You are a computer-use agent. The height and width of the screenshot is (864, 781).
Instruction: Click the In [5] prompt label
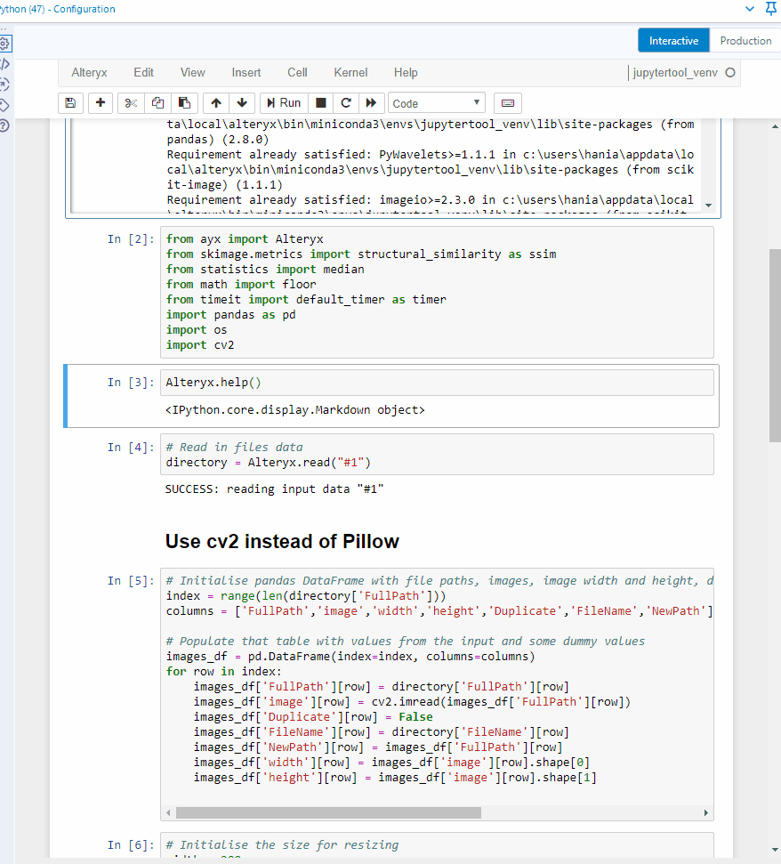(x=131, y=581)
